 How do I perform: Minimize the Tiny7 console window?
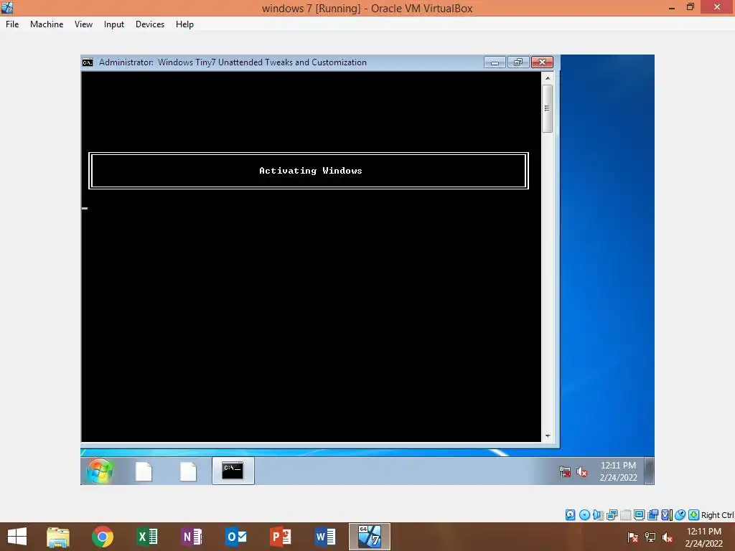495,62
